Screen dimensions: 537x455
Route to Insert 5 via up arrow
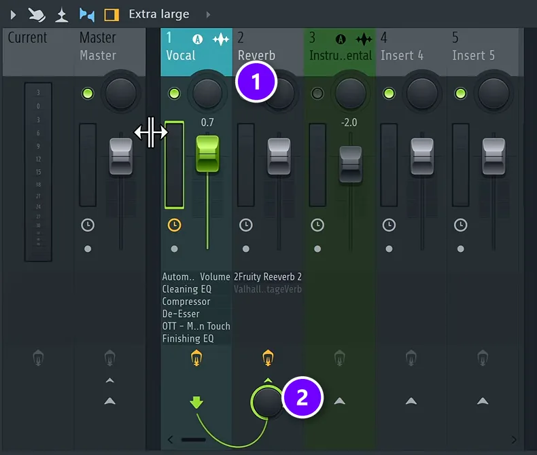[x=483, y=401]
